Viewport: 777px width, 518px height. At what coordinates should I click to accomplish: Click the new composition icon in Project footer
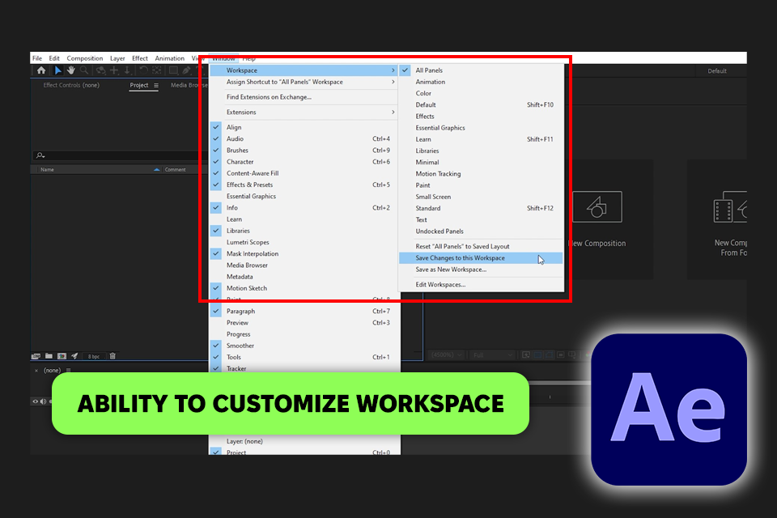[x=62, y=356]
